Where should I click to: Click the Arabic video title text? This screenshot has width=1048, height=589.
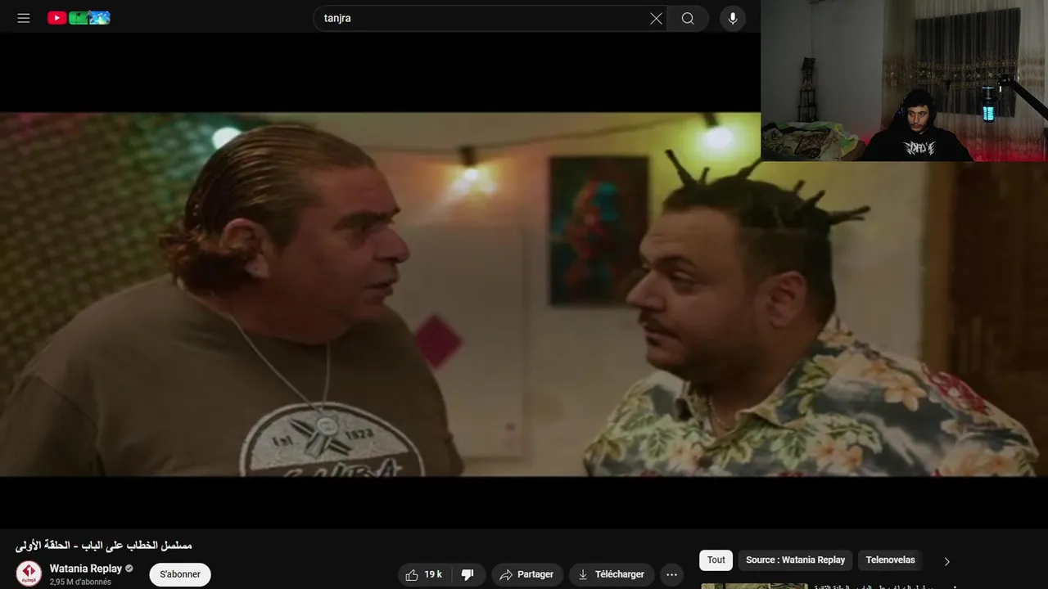click(103, 545)
